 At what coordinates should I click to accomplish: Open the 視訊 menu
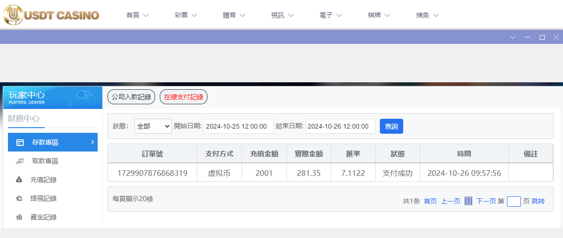tap(278, 15)
